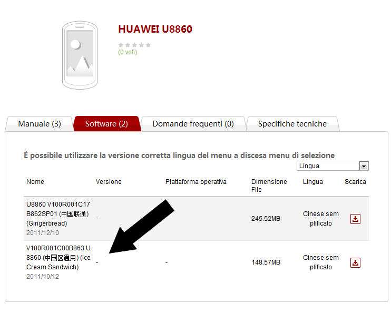Image resolution: width=391 pixels, height=312 pixels.
Task: Open the Specifiche tecniche tab
Action: pyautogui.click(x=292, y=124)
